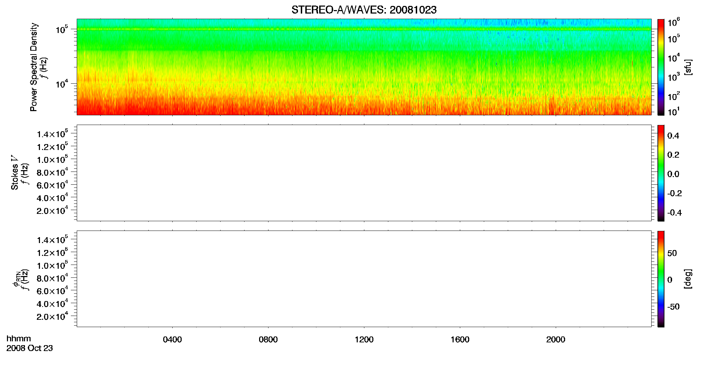Click the 0800 time tick label

[x=268, y=340]
